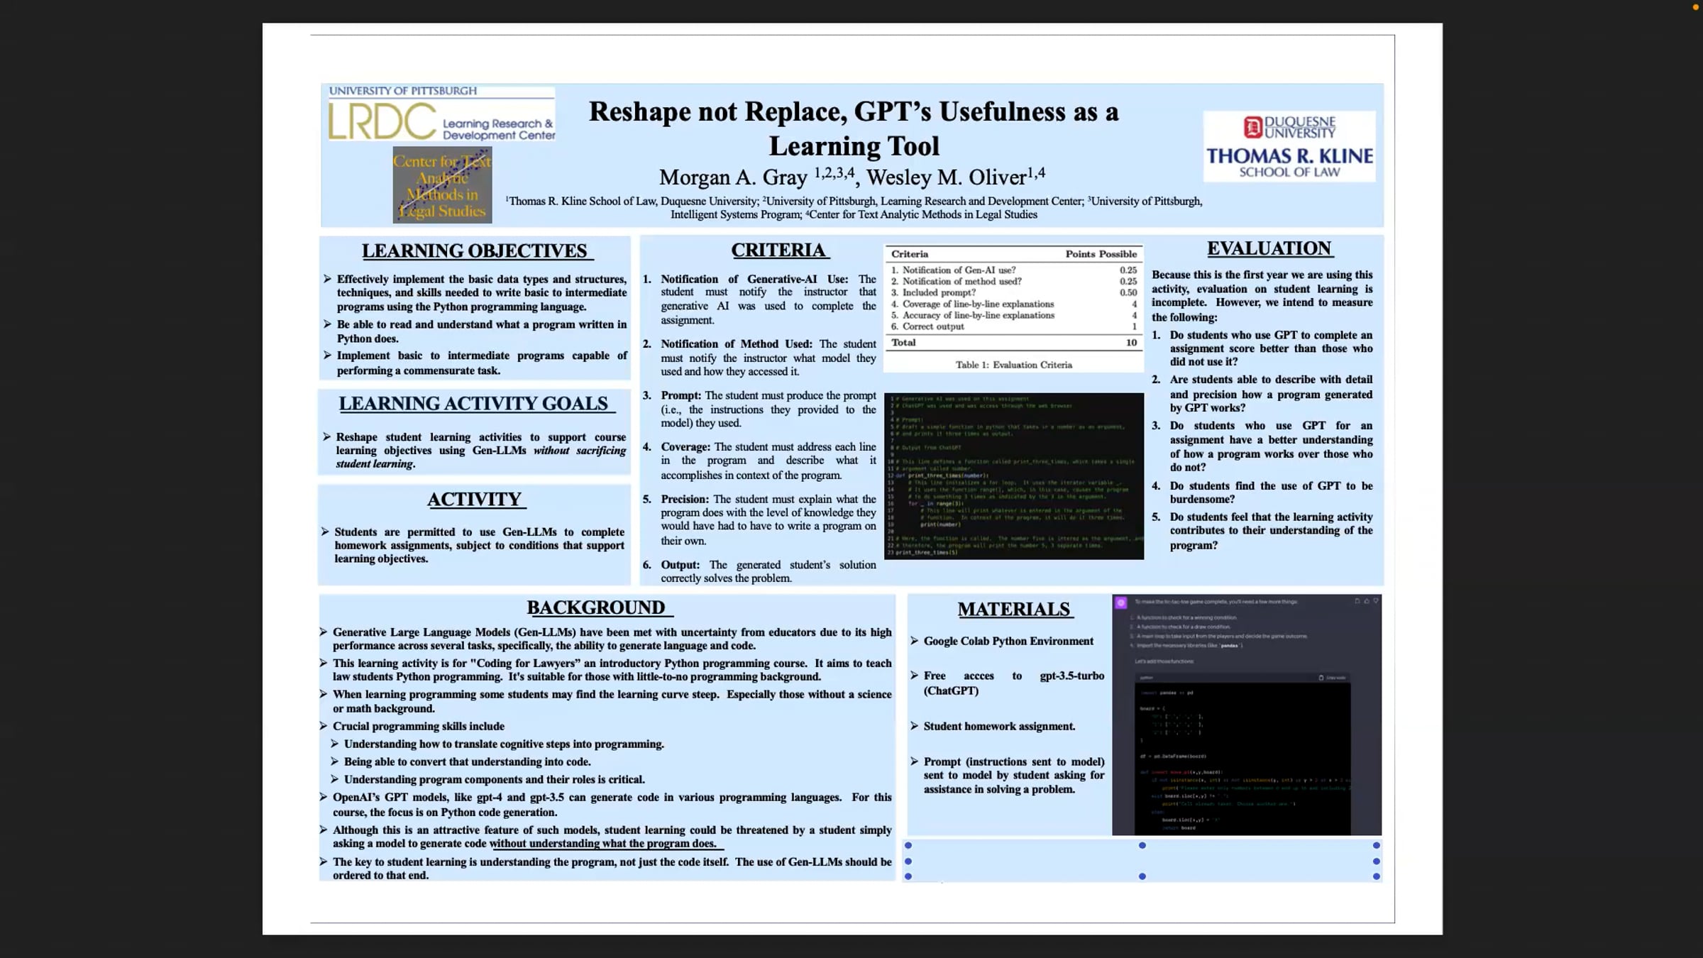Grab bottom-right handle of selected box
The image size is (1703, 958).
(x=1377, y=876)
